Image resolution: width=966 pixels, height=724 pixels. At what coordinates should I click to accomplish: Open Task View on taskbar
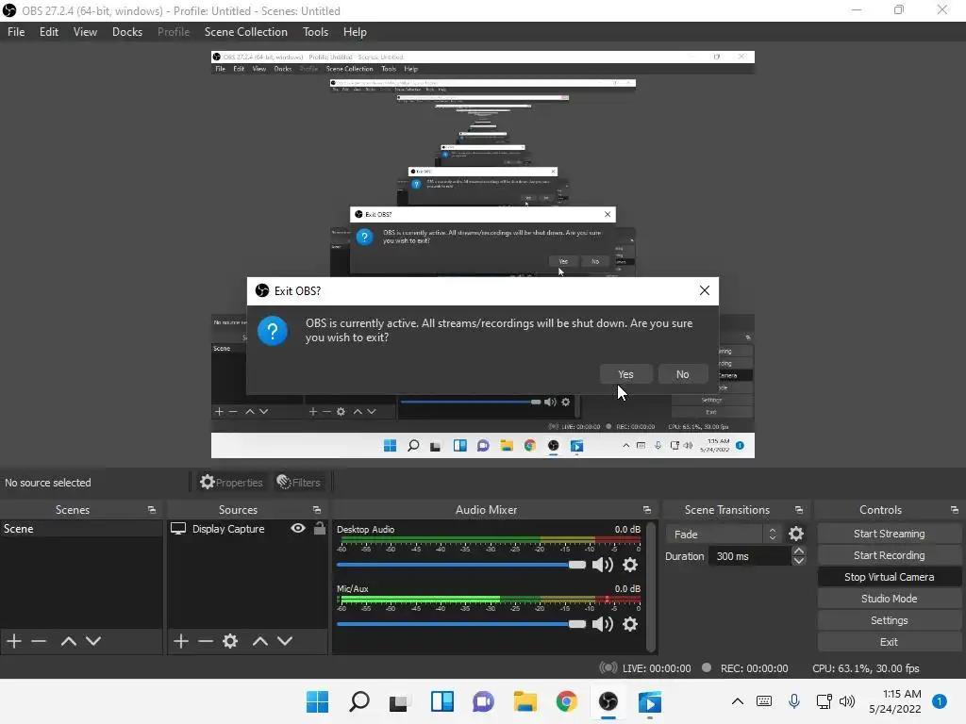(x=400, y=701)
